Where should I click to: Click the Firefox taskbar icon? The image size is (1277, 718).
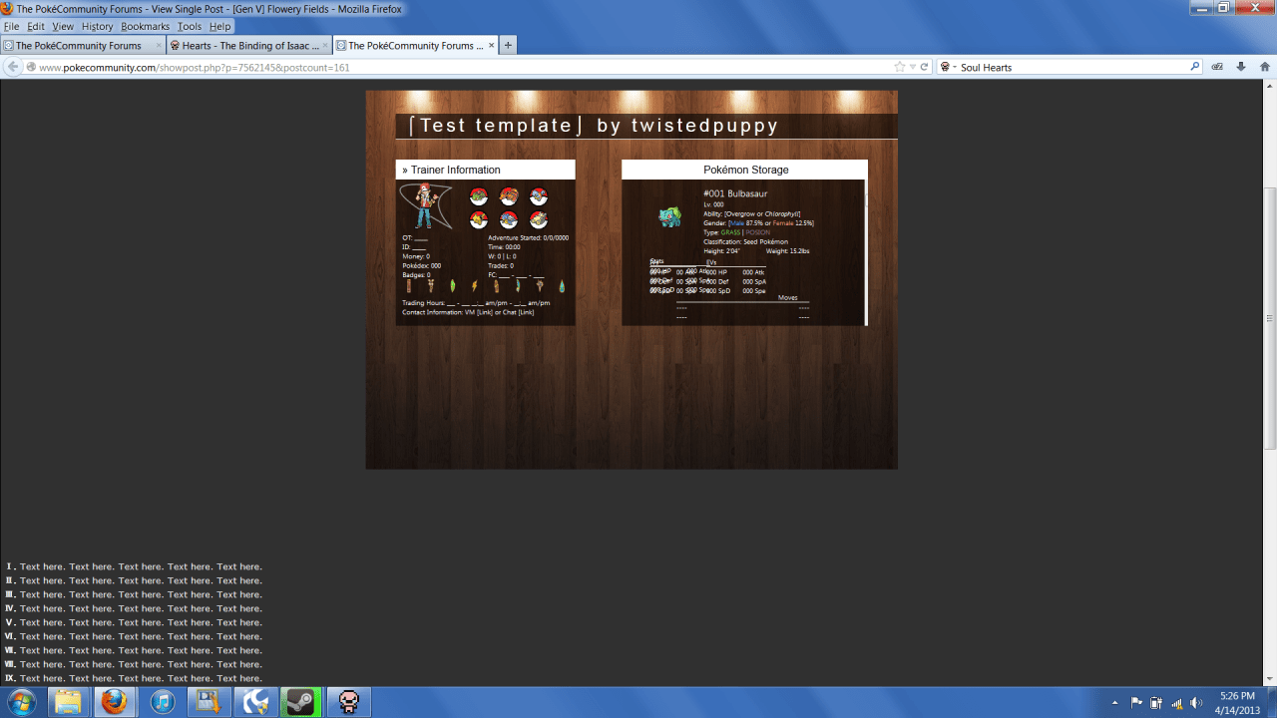click(x=114, y=702)
